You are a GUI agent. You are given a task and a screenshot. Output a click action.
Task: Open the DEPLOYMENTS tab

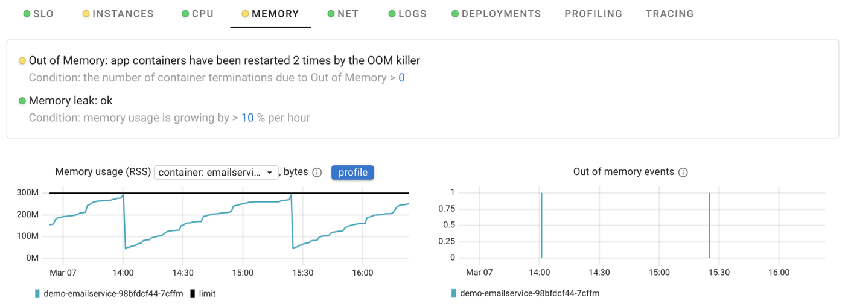(496, 14)
